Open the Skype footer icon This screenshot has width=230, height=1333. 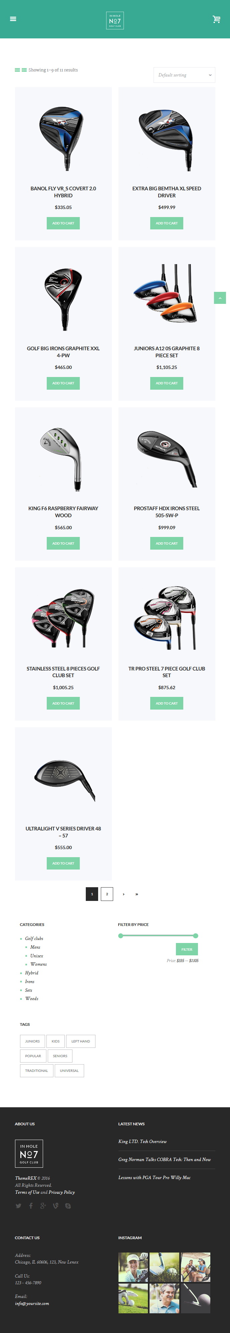68,1206
